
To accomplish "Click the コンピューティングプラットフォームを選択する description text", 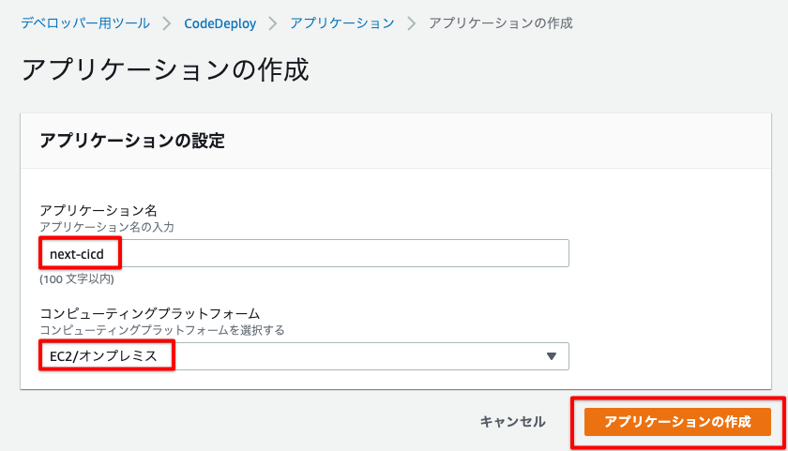I will pos(161,330).
